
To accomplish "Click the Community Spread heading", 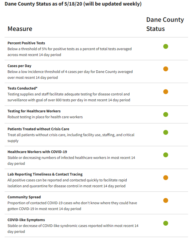I will coord(24,197).
